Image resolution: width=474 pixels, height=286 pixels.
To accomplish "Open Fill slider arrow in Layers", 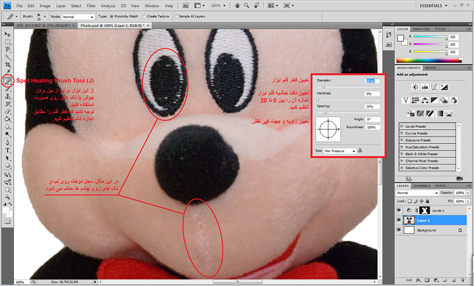I will [468, 201].
